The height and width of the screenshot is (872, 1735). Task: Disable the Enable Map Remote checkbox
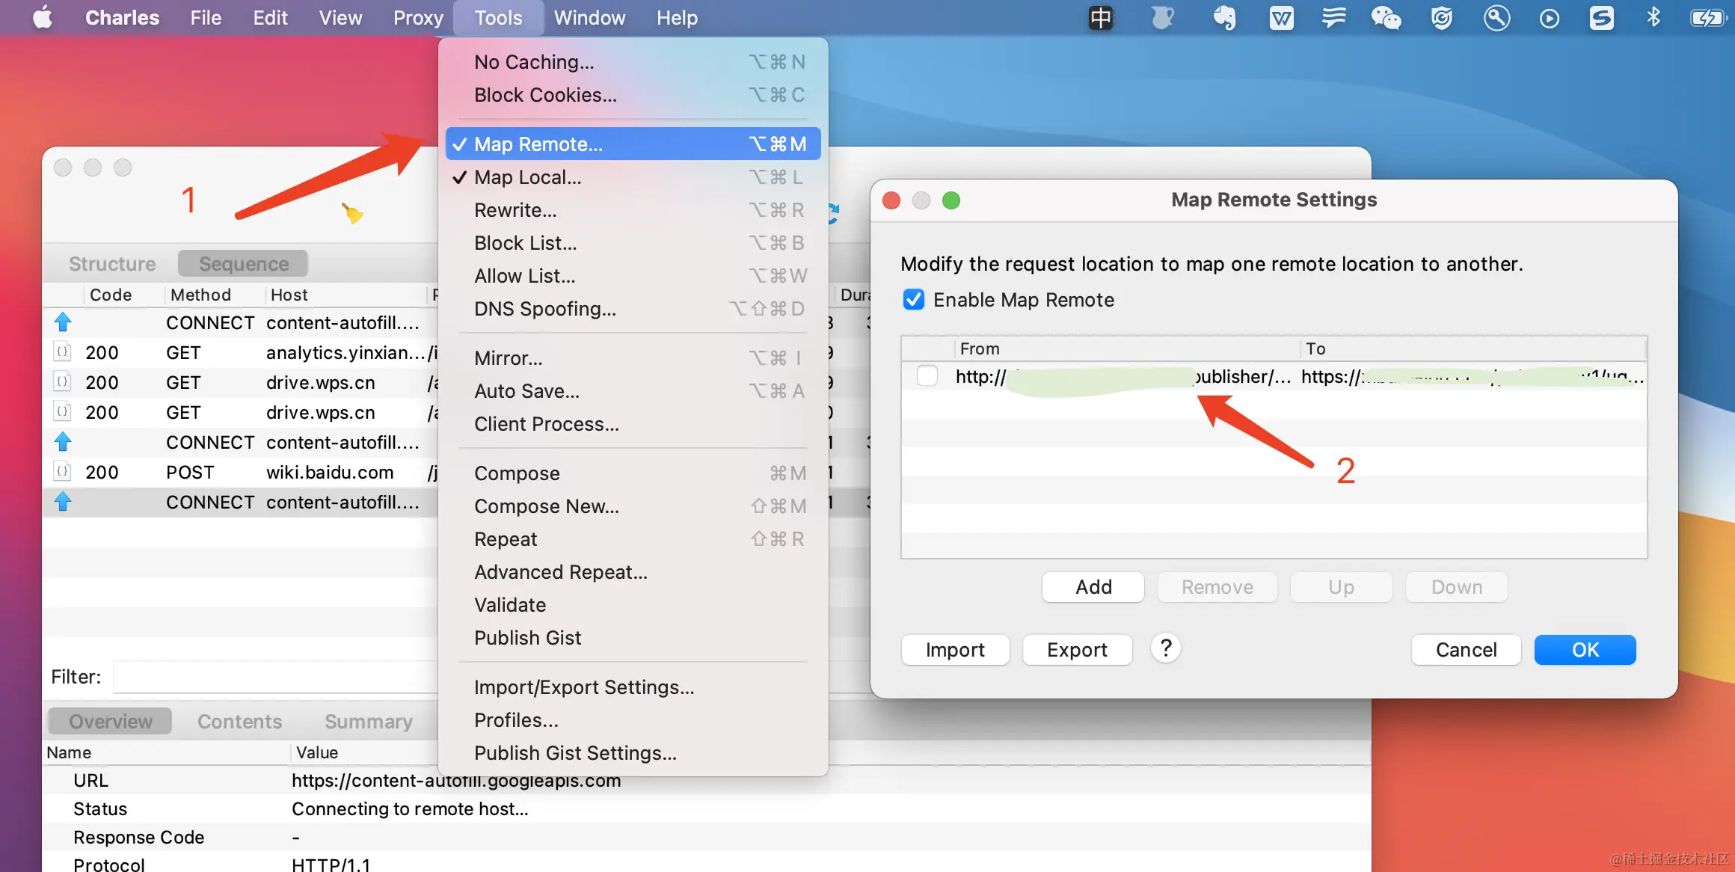913,300
